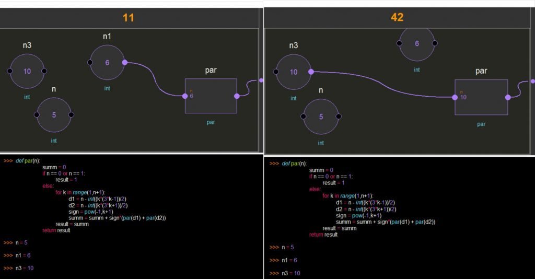Viewport: 535px width, 279px height.
Task: Click the left graph par node's input port
Action: 185,96
